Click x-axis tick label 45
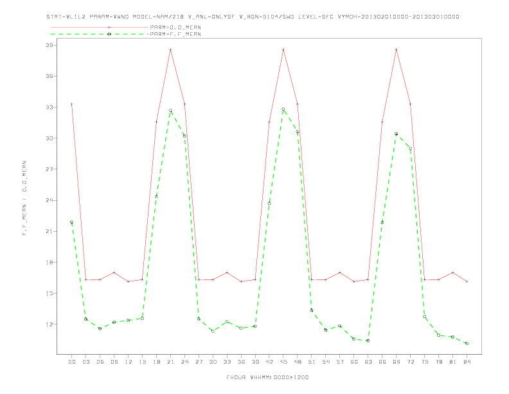 pyautogui.click(x=283, y=362)
